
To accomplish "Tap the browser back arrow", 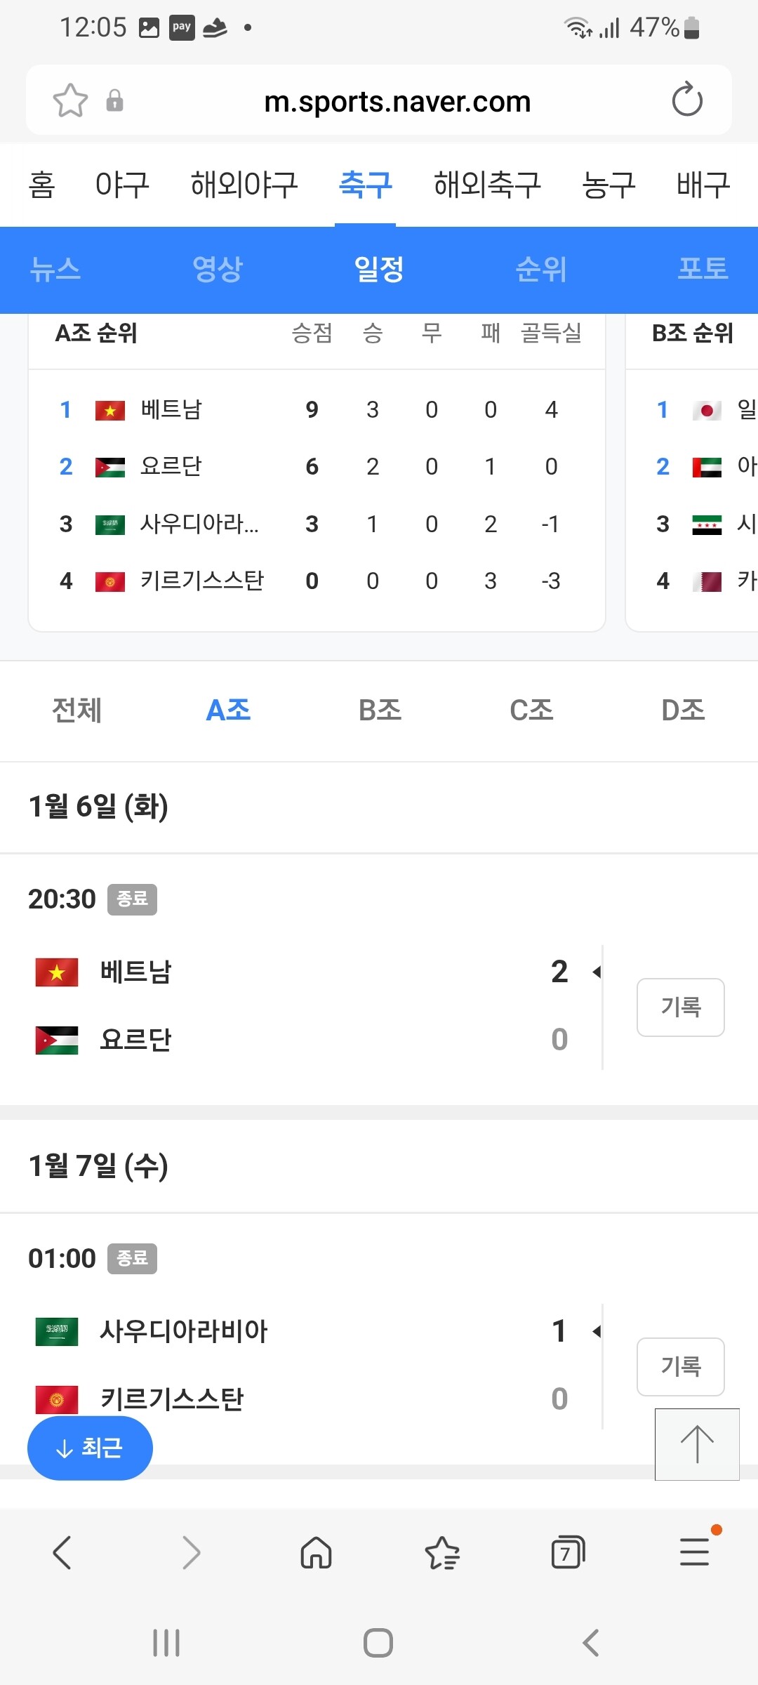I will click(62, 1552).
